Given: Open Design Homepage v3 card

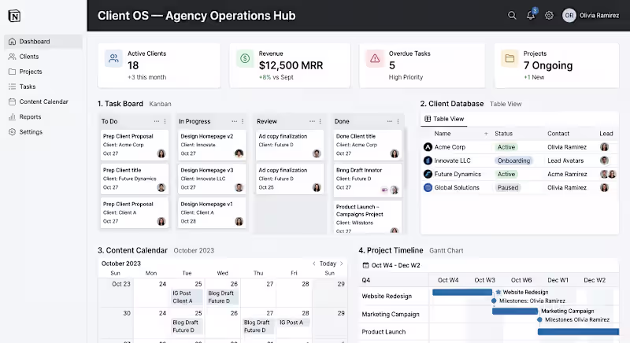Looking at the screenshot, I should [x=212, y=179].
